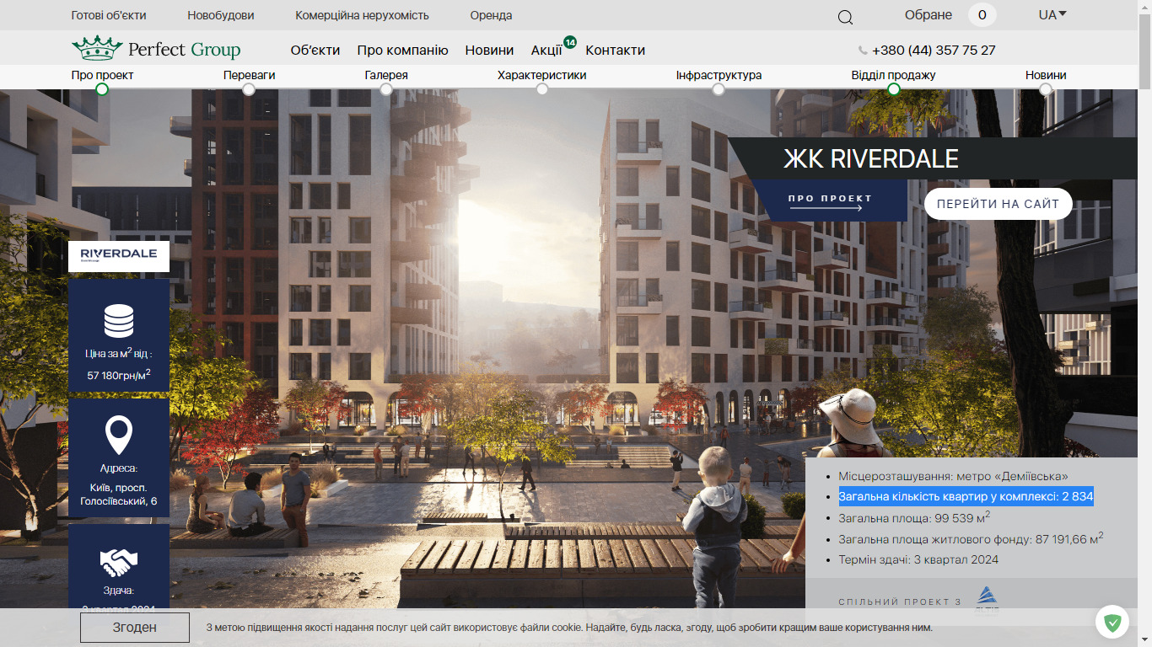Click the ПЕРЕЙТИ НА САЙТ button
The image size is (1152, 647).
pyautogui.click(x=998, y=204)
